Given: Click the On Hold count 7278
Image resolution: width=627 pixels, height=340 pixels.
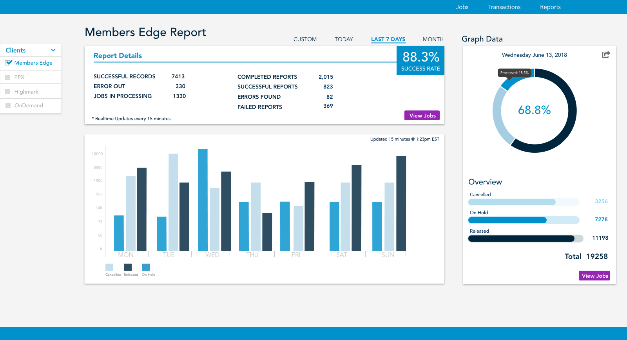Looking at the screenshot, I should coord(601,220).
